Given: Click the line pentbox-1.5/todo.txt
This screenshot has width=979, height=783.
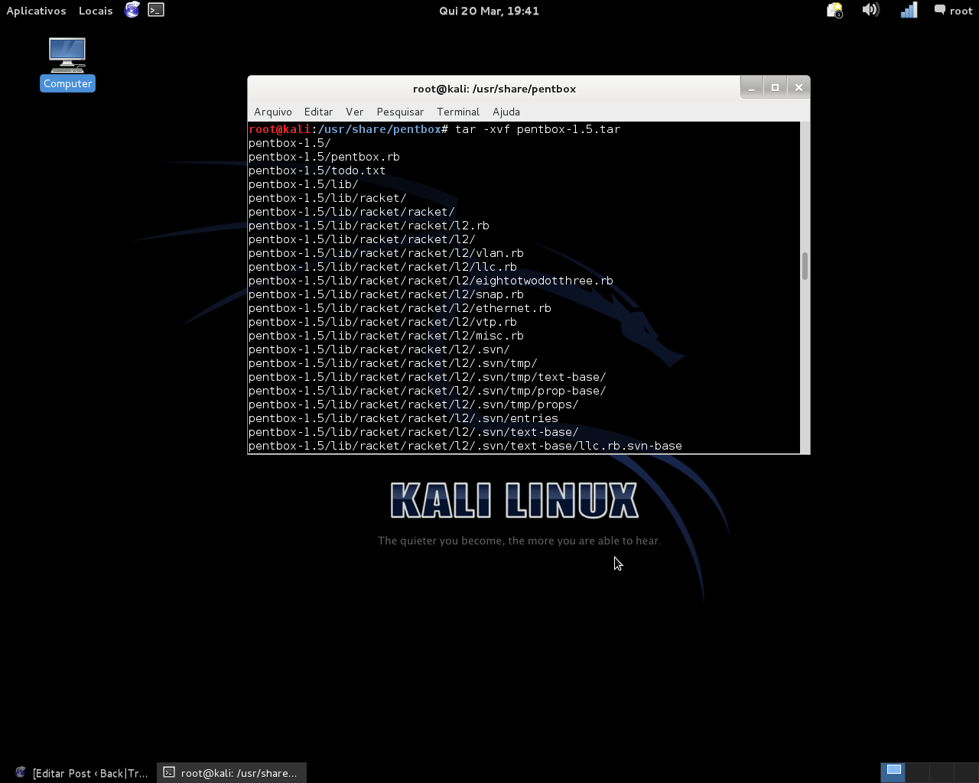Looking at the screenshot, I should tap(317, 171).
